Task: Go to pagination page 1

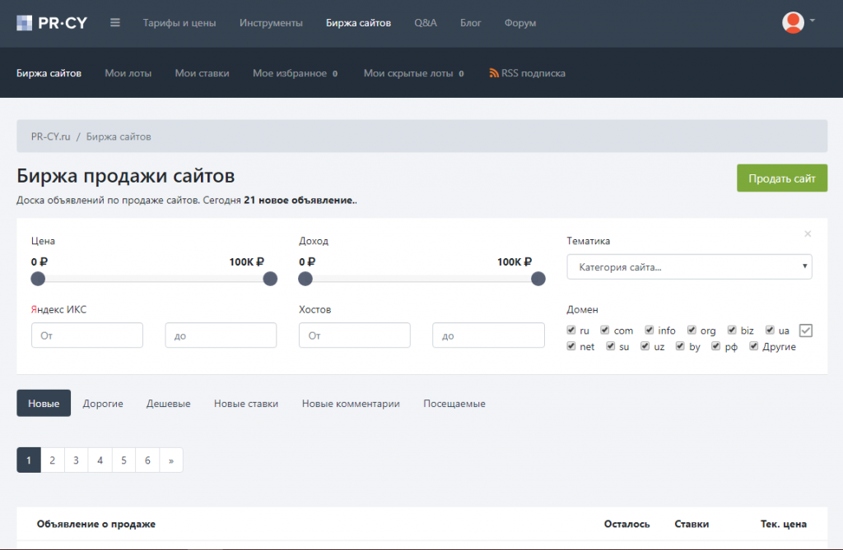Action: coord(29,460)
